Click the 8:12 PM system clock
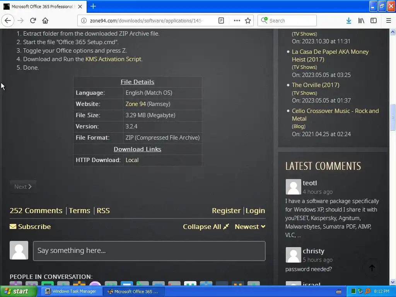396x297 pixels. click(382, 292)
